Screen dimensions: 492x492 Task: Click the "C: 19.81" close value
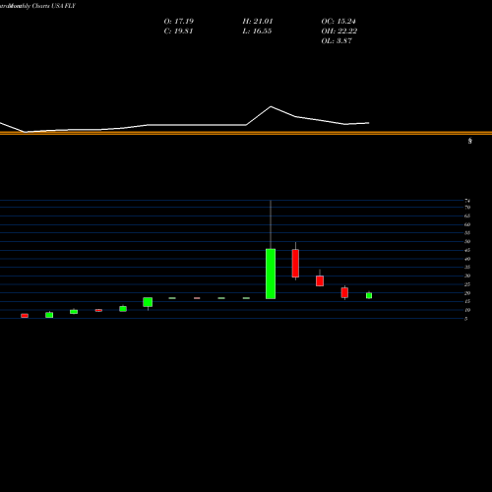tap(178, 31)
